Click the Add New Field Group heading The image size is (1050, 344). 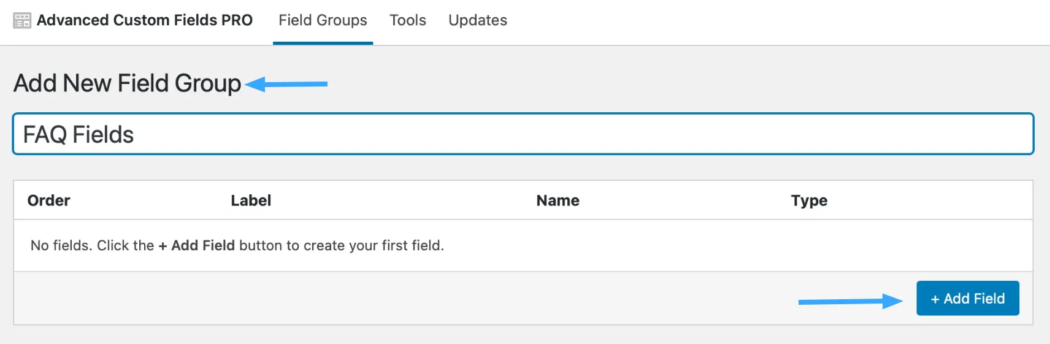click(128, 83)
